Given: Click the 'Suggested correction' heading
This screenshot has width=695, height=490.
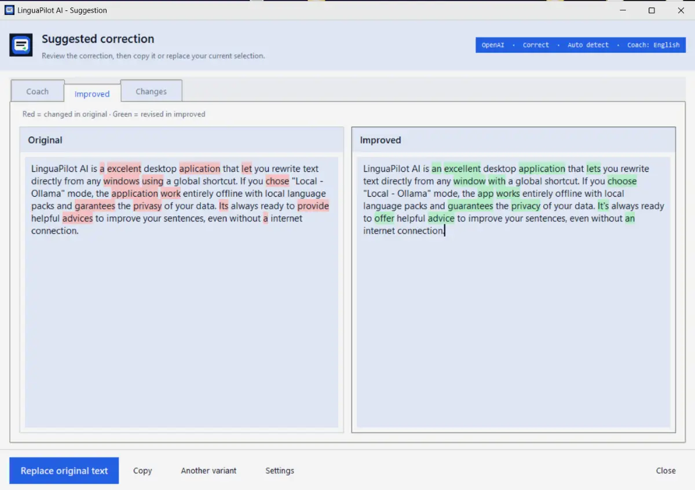Looking at the screenshot, I should pos(98,39).
